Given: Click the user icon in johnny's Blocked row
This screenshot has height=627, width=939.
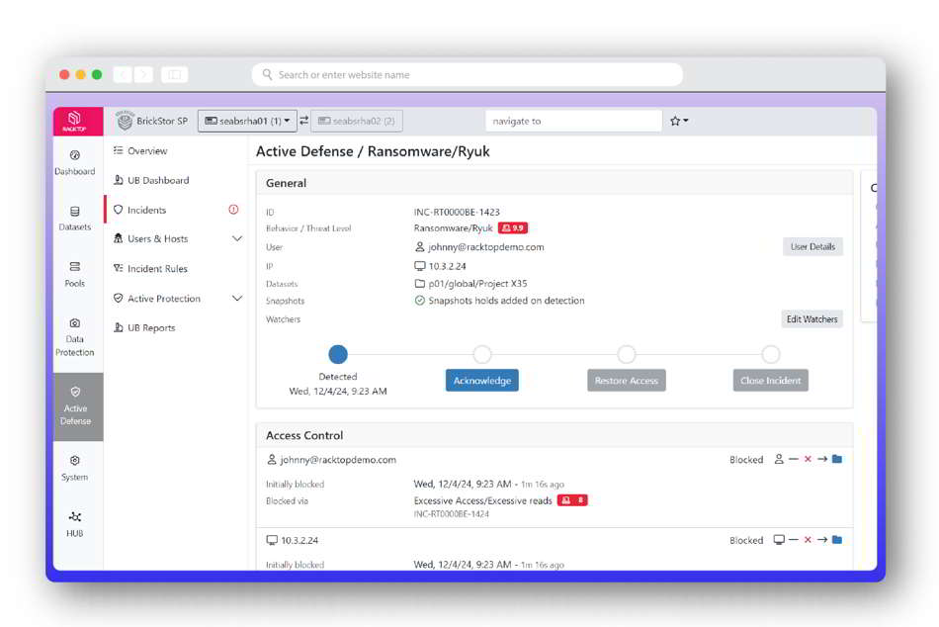Looking at the screenshot, I should point(779,460).
